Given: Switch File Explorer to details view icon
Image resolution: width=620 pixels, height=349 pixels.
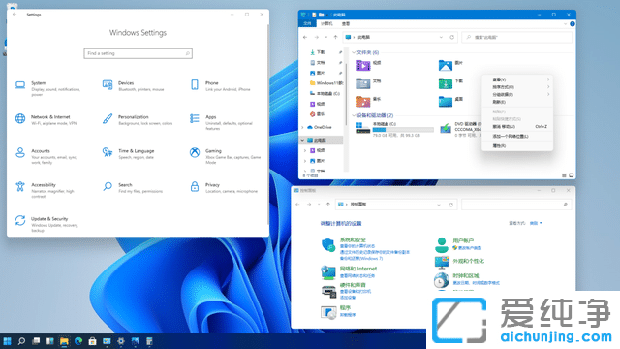Looking at the screenshot, I should (x=564, y=175).
